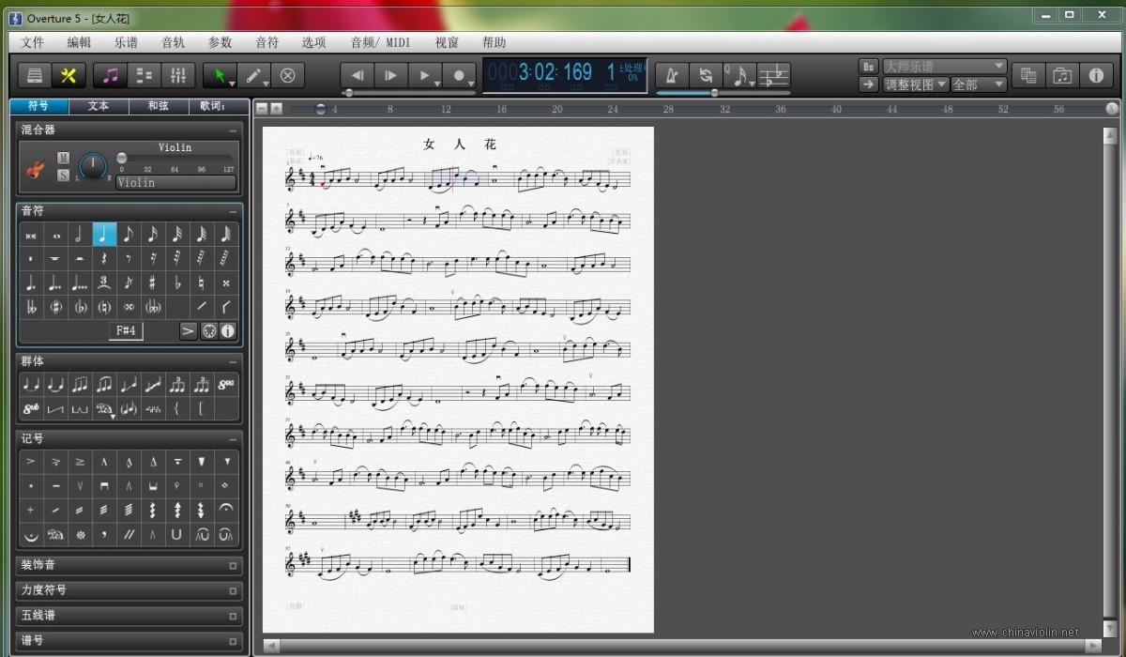Toggle the metronome button
The image size is (1126, 657).
[672, 76]
